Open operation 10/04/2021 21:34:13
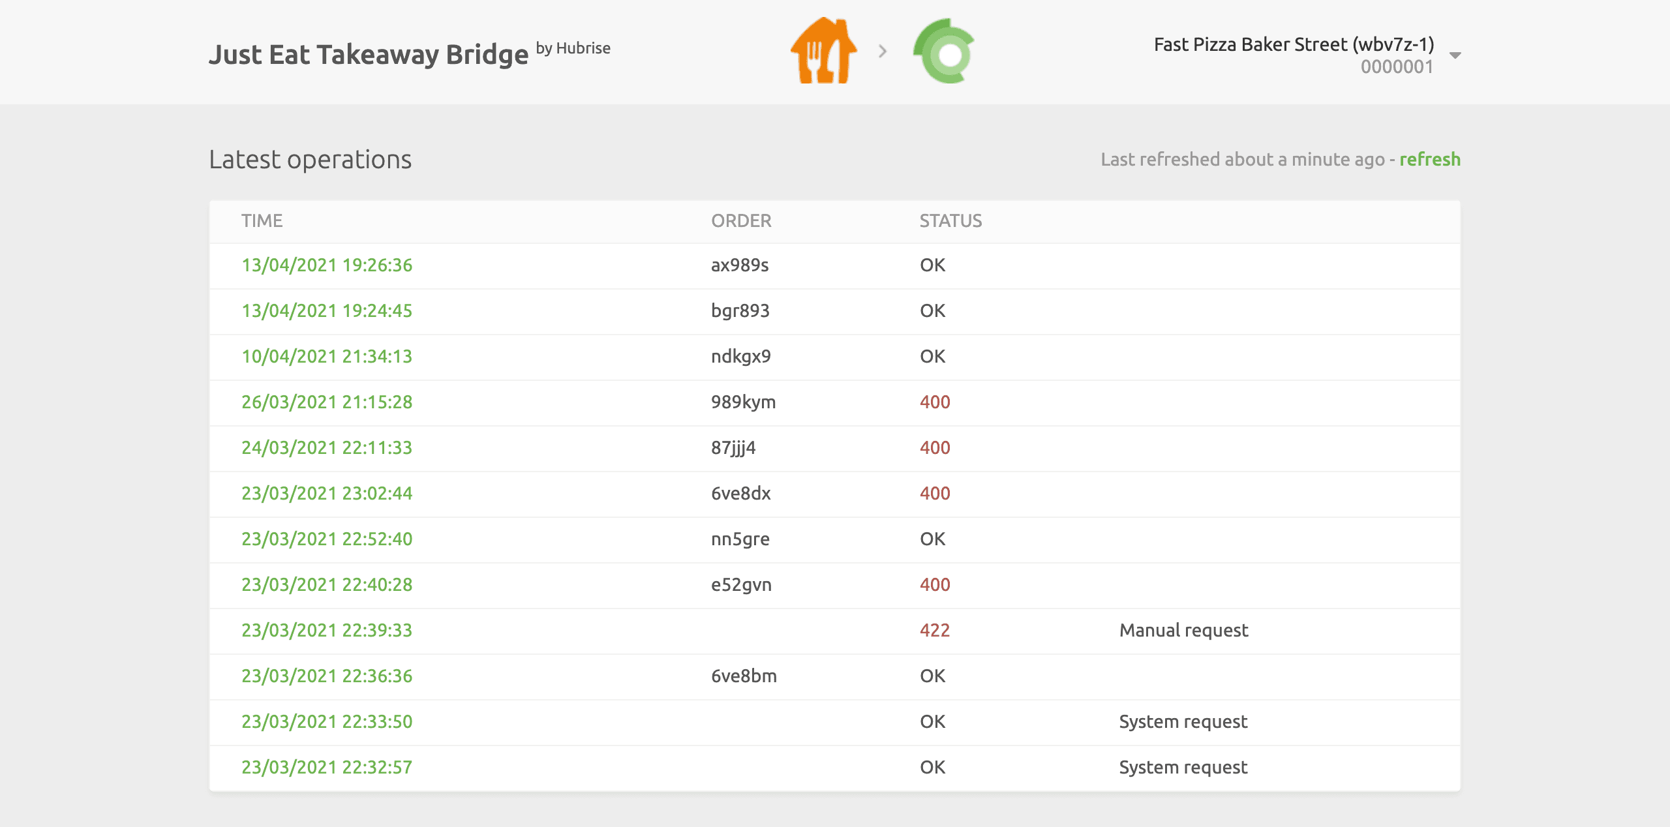 (x=327, y=356)
